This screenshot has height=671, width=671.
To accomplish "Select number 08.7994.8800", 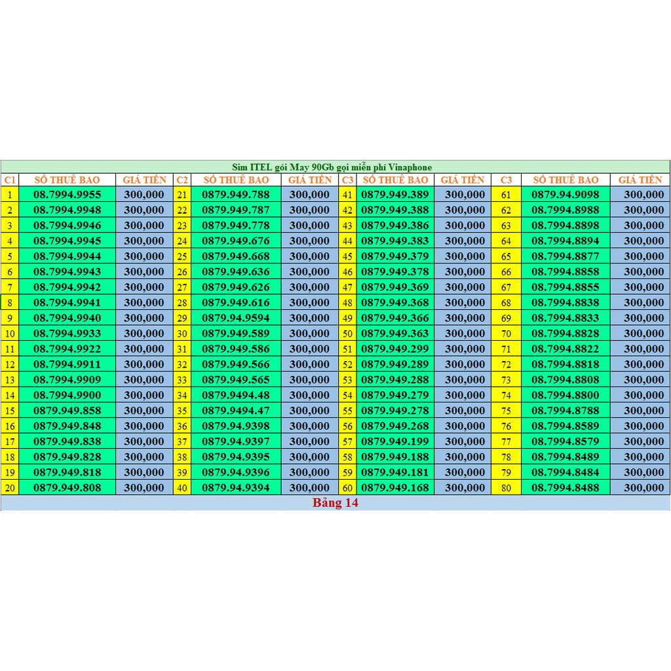I will (x=566, y=395).
